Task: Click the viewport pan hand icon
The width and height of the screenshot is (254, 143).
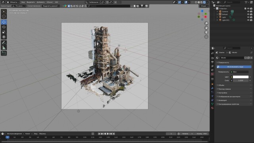Action: point(206,28)
